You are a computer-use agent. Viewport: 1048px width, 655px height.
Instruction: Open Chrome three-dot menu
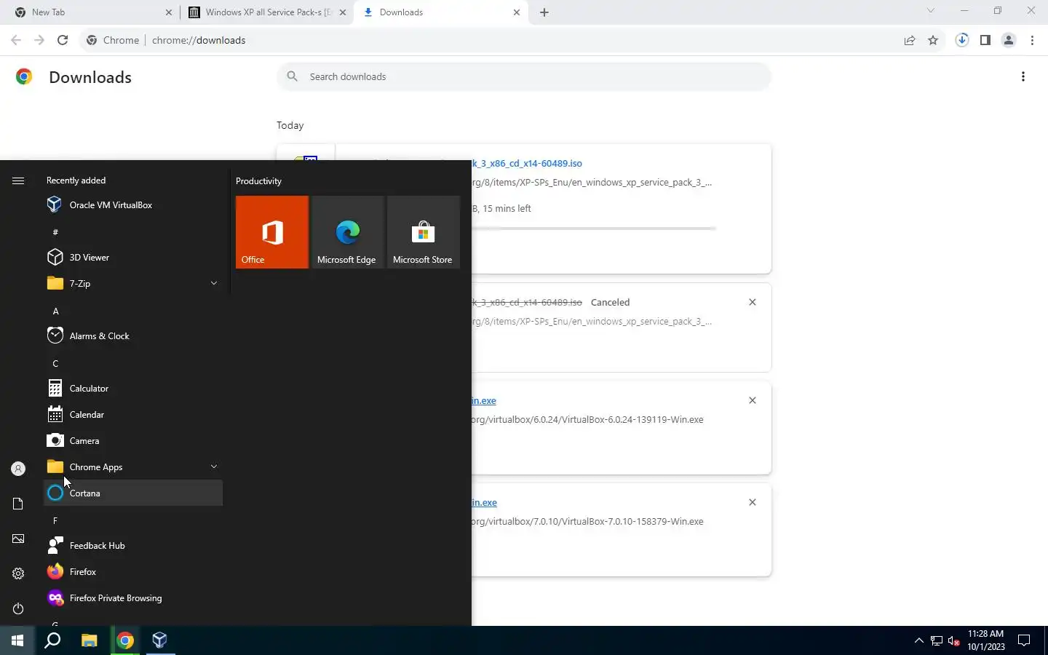click(x=1032, y=40)
